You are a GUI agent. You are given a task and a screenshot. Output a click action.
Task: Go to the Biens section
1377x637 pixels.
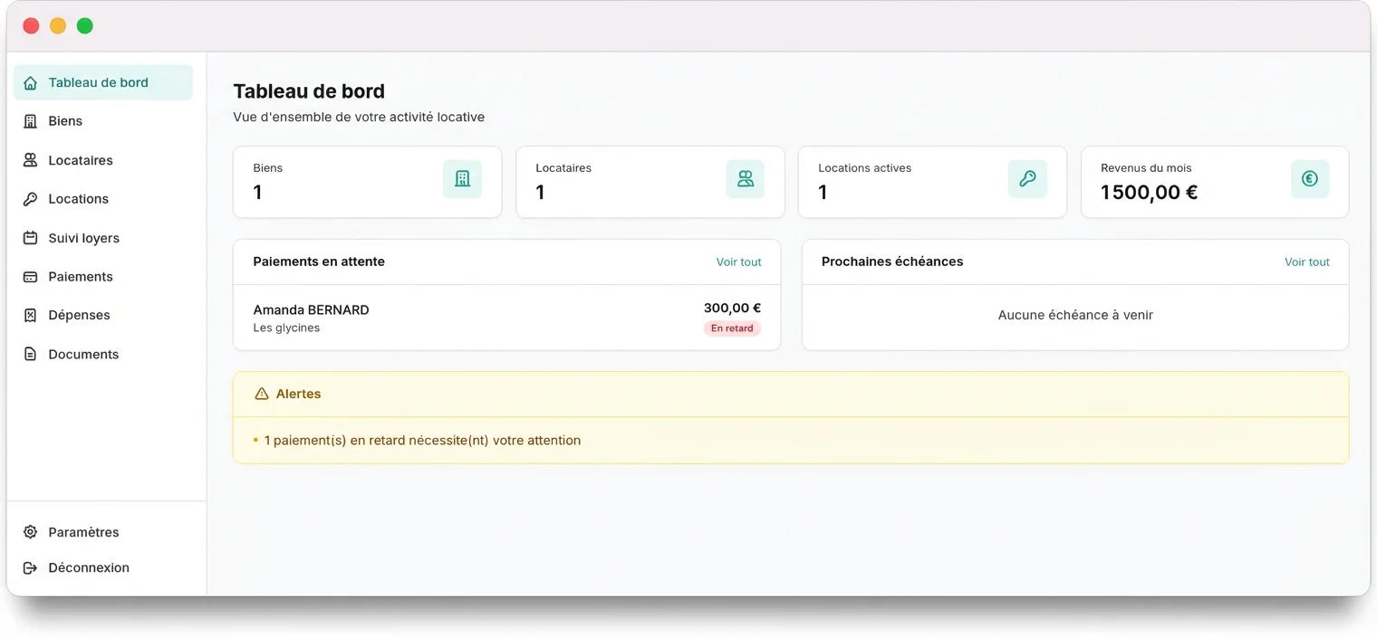tap(103, 121)
